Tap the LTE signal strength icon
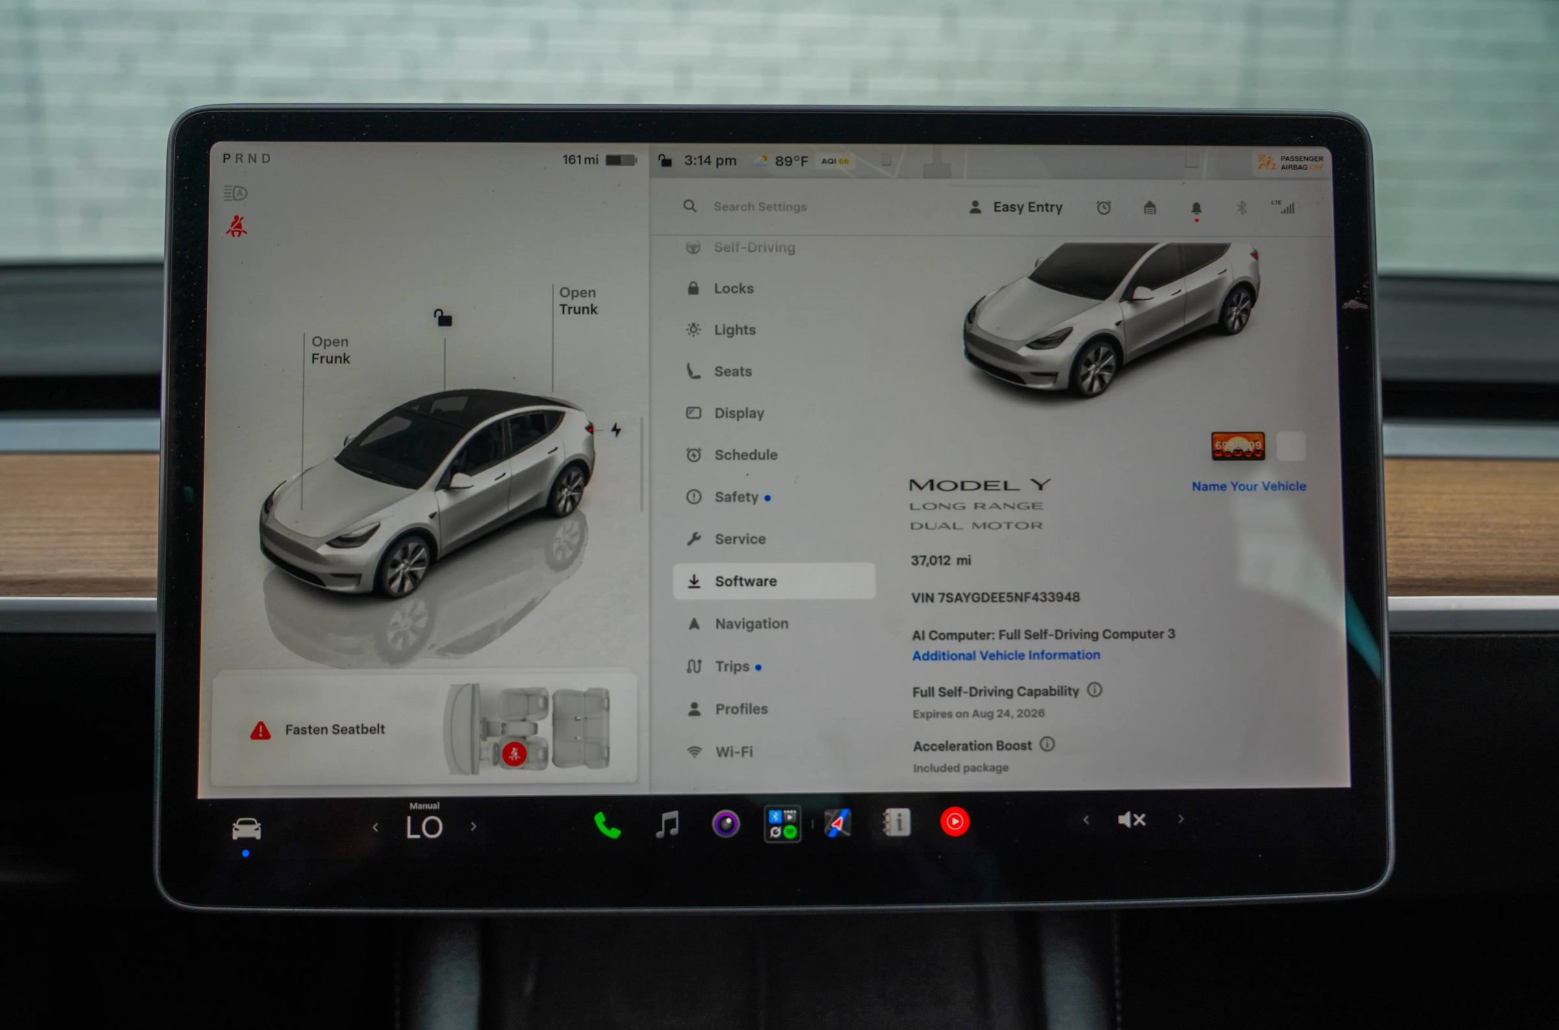The image size is (1559, 1030). click(1283, 207)
